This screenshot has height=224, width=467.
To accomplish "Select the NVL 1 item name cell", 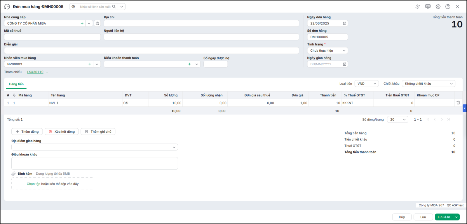I will [x=85, y=103].
